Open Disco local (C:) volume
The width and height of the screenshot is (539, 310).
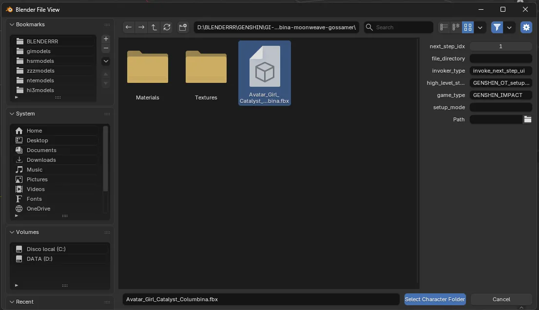pos(60,249)
